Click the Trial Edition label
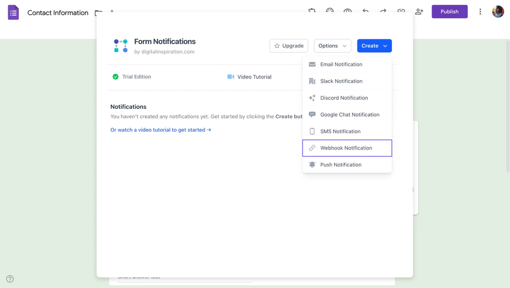This screenshot has width=510, height=288. coord(137,77)
